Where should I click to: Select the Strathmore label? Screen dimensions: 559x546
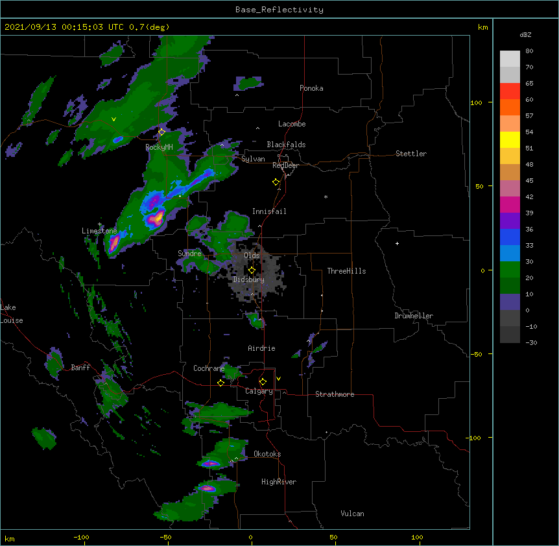[335, 394]
